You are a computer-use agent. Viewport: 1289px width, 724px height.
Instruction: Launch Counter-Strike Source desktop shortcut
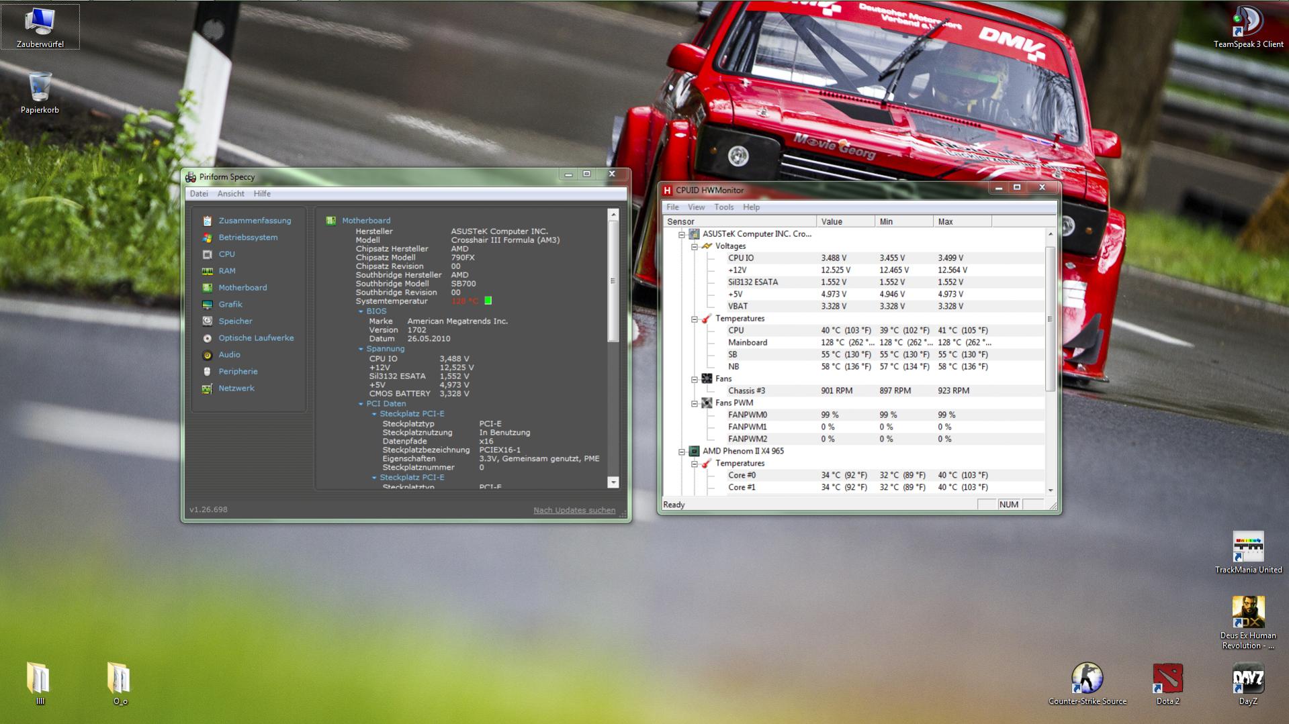(x=1087, y=684)
